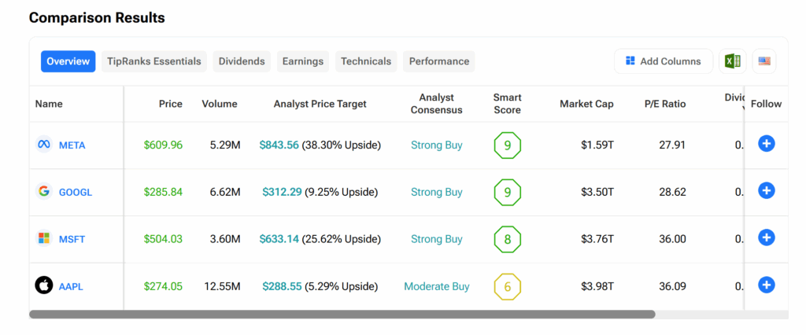The width and height of the screenshot is (806, 335).
Task: Follow MSFT with the plus icon
Action: pos(766,237)
